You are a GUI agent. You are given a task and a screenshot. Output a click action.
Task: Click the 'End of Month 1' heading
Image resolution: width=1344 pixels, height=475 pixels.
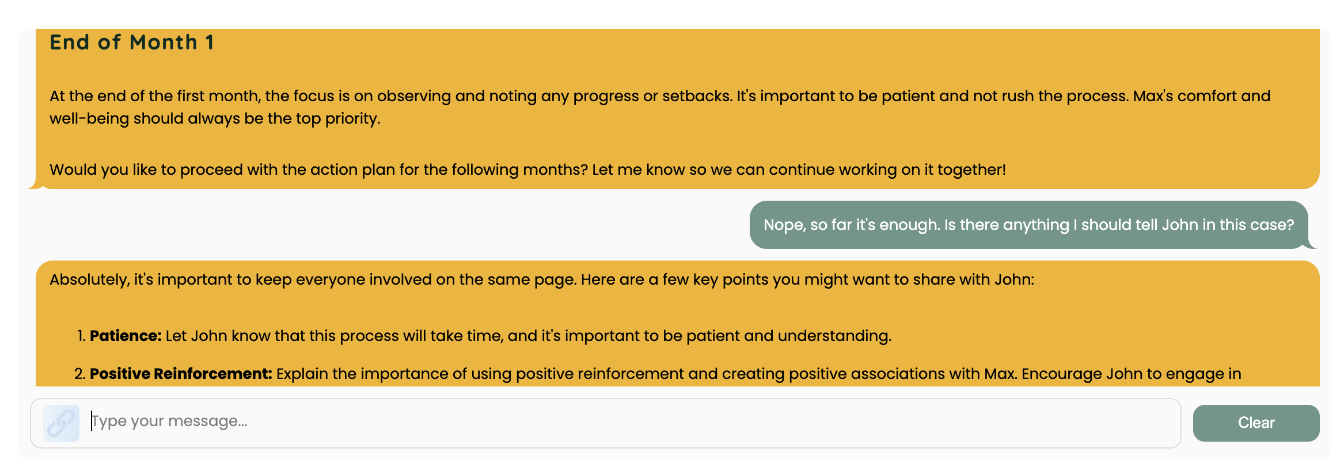[132, 43]
